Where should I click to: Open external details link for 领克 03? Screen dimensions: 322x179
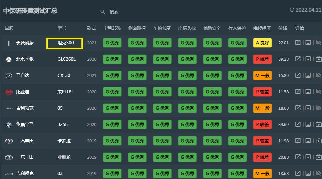point(298,173)
